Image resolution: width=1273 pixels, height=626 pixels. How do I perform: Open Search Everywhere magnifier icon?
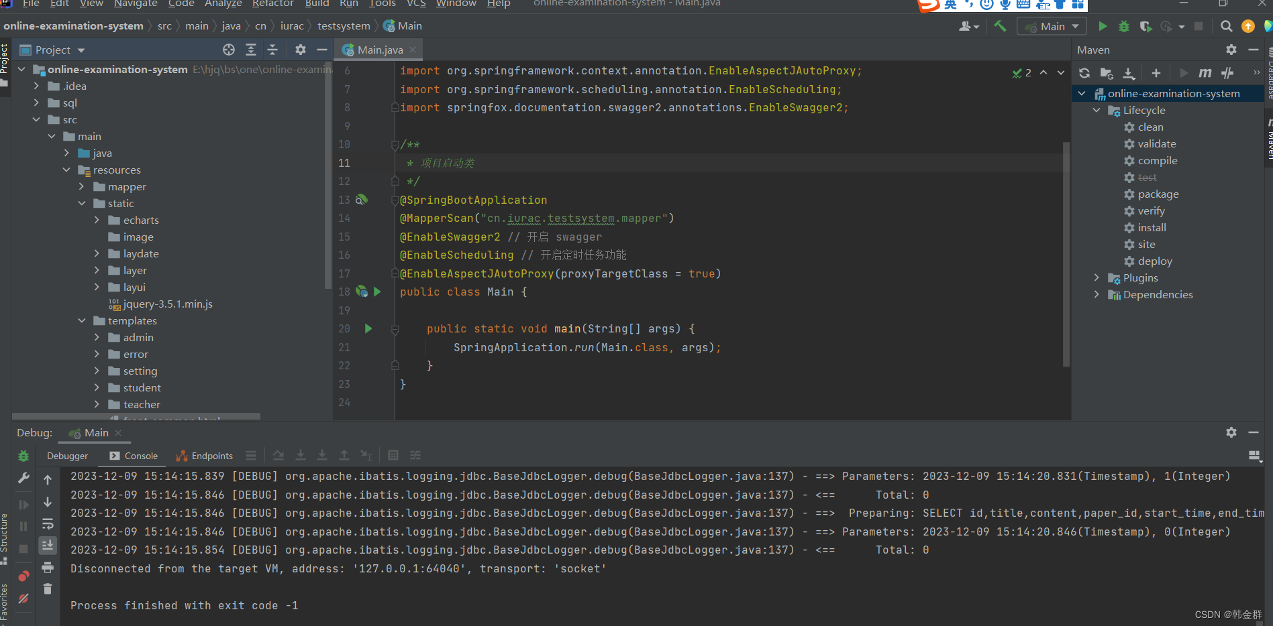click(x=1226, y=26)
